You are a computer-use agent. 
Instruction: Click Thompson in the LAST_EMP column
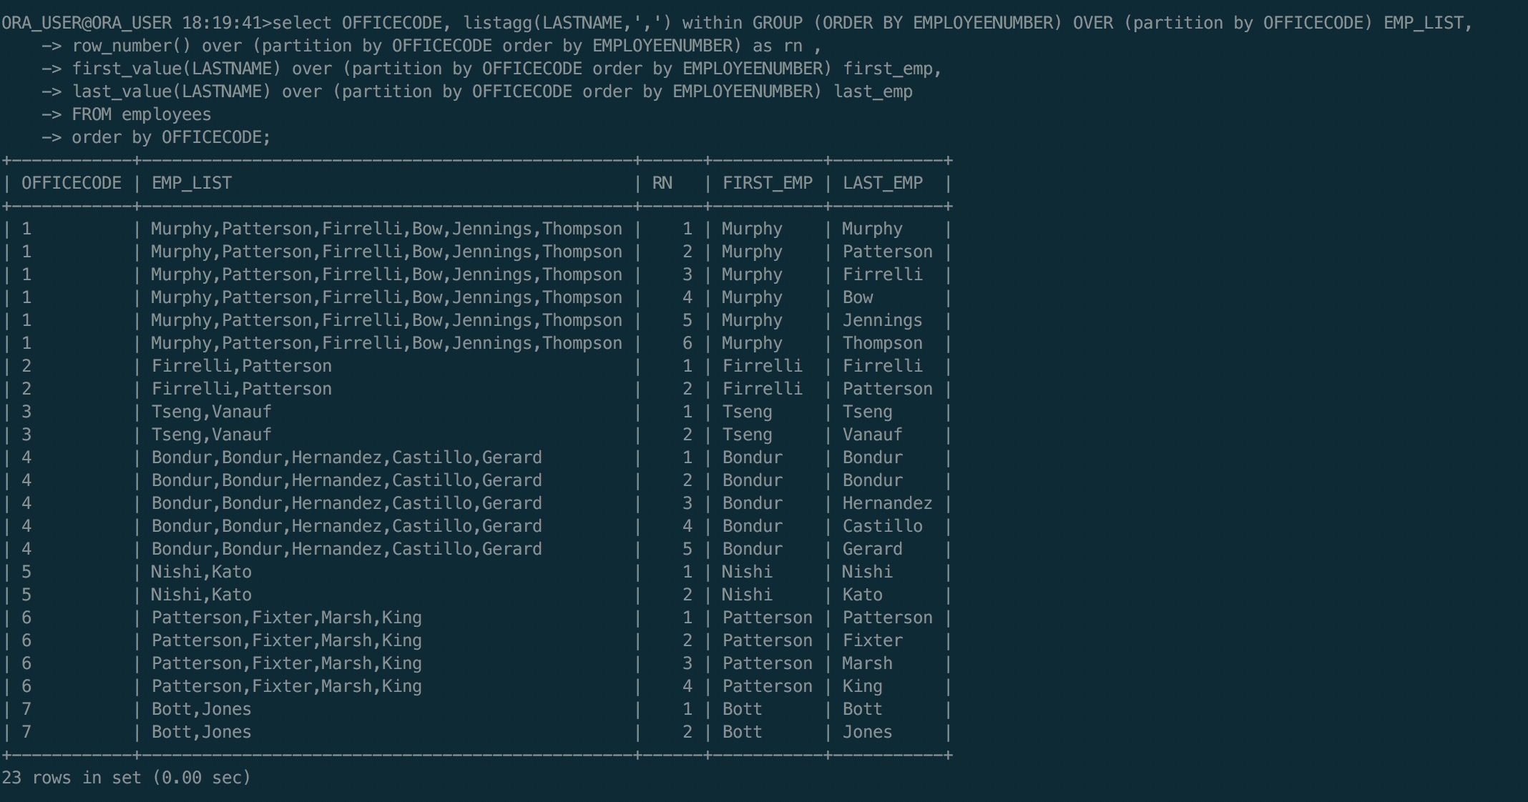click(883, 343)
